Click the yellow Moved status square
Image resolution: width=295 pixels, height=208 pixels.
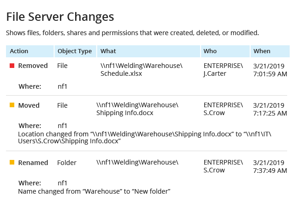click(12, 105)
